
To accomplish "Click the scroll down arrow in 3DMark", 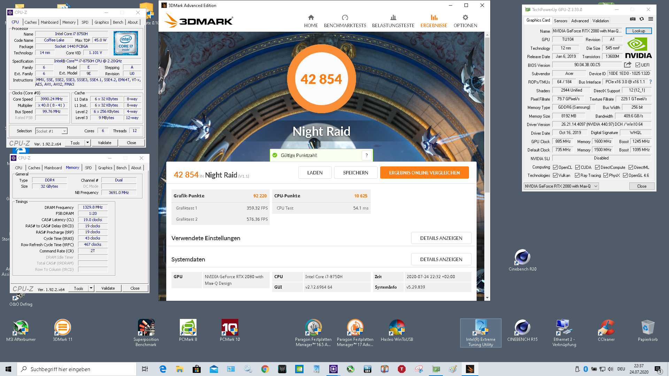I will click(x=487, y=298).
